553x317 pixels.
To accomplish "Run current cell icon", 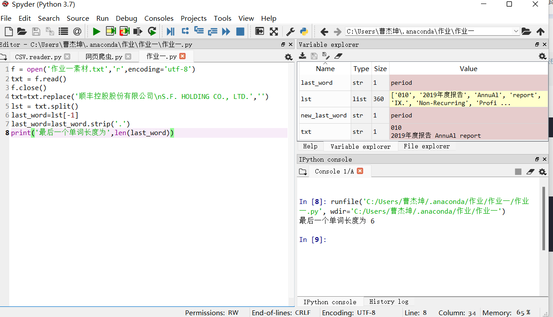I will 110,31.
